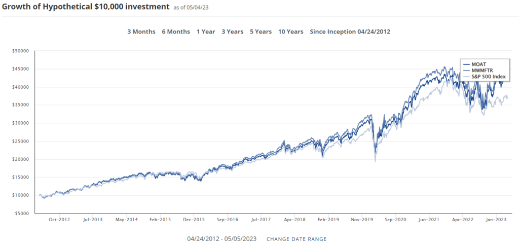Viewport: 519px width, 243px height.
Task: Click the $25000 y-axis label
Action: click(22, 141)
